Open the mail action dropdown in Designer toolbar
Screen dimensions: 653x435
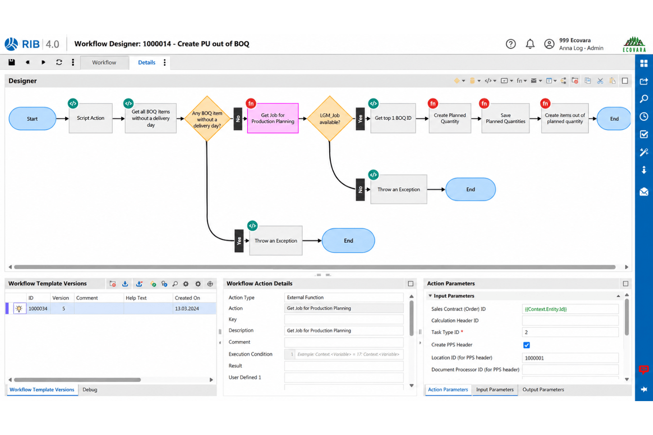click(537, 81)
